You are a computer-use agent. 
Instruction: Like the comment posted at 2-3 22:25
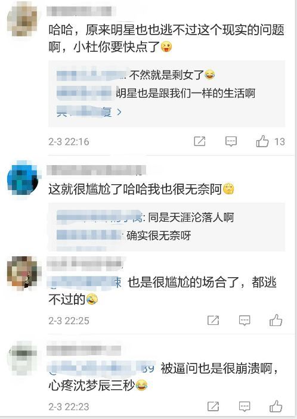click(x=276, y=320)
